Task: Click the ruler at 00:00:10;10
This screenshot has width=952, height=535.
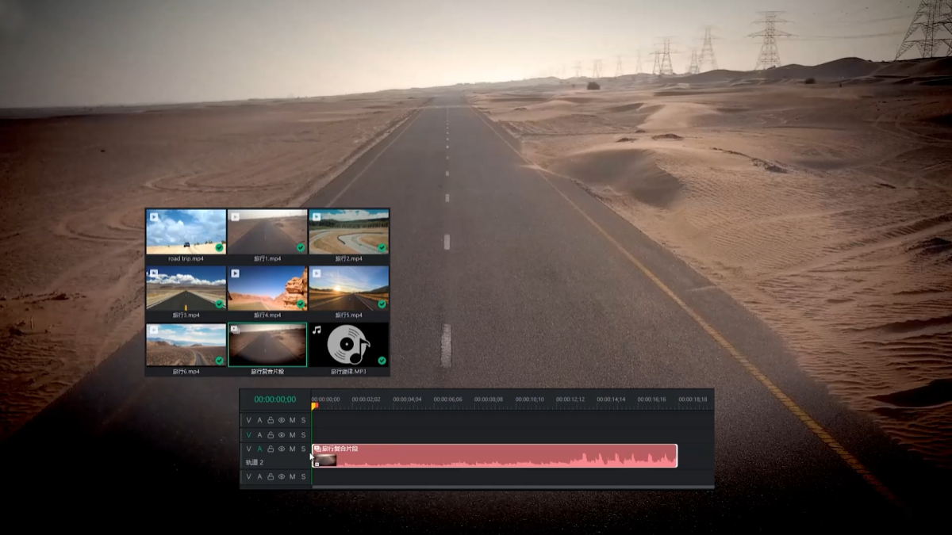Action: tap(529, 399)
